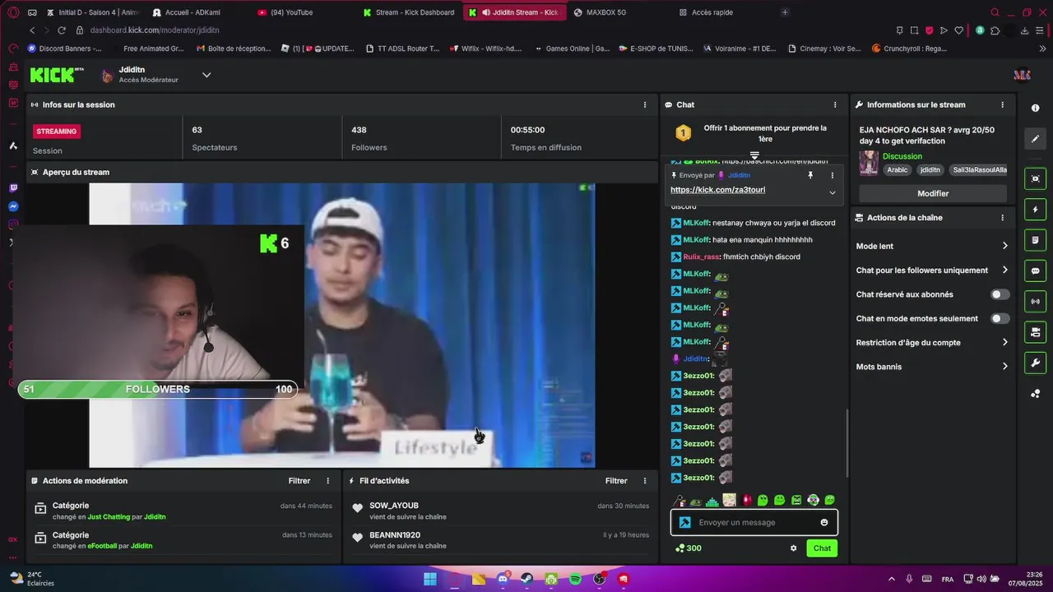Open the Windows Start menu
The width and height of the screenshot is (1053, 592).
pyautogui.click(x=429, y=579)
